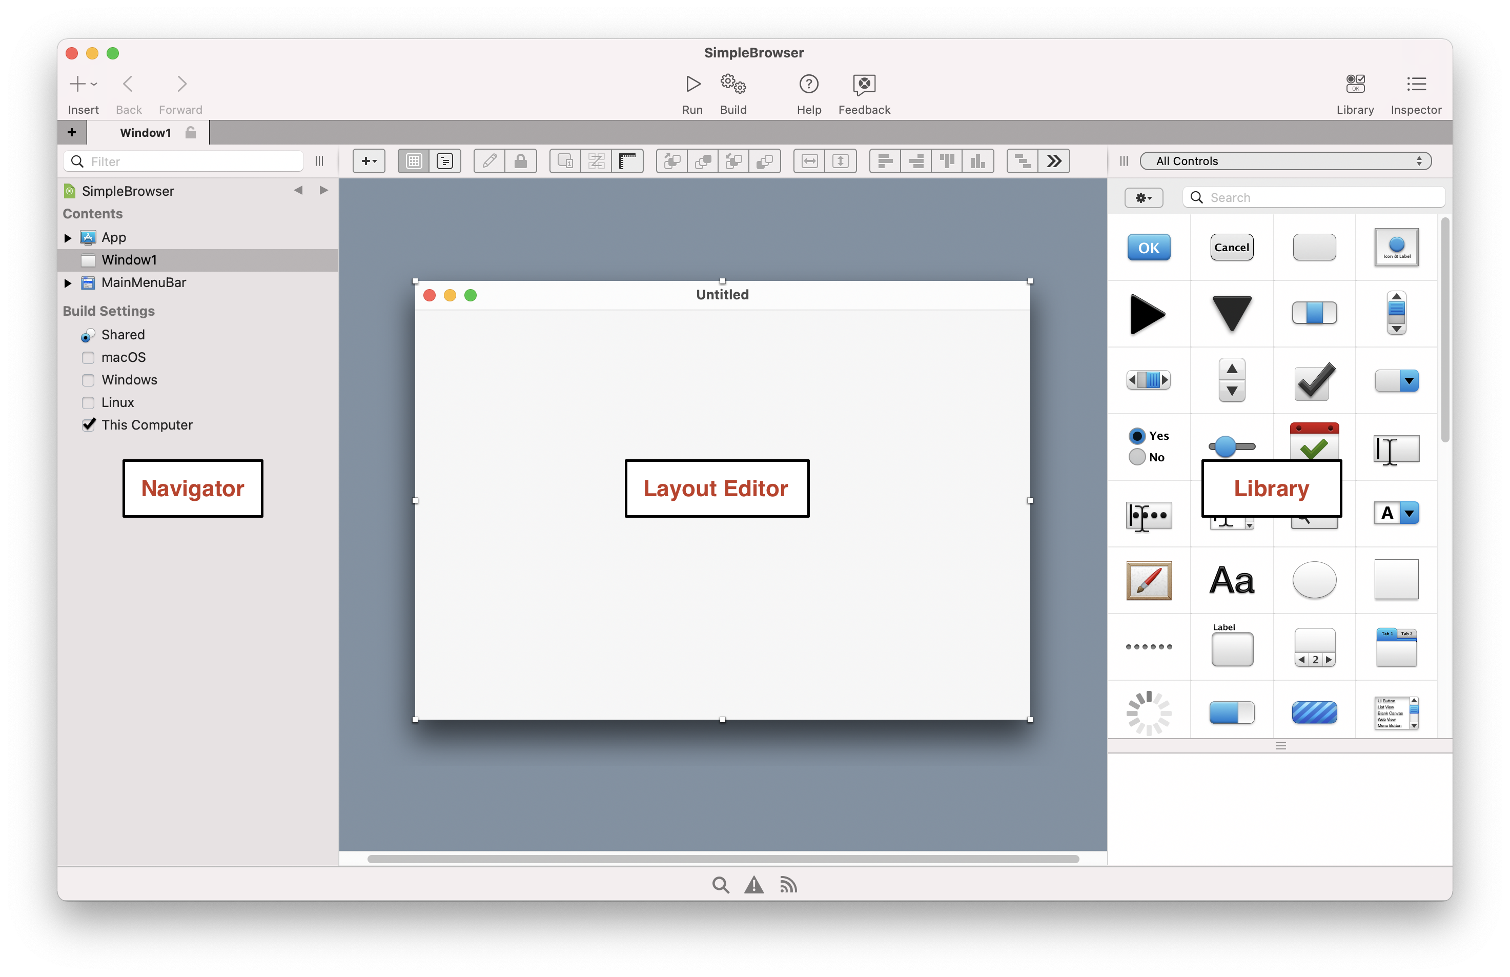The width and height of the screenshot is (1510, 977).
Task: Expand the MainMenuBar tree item
Action: 68,283
